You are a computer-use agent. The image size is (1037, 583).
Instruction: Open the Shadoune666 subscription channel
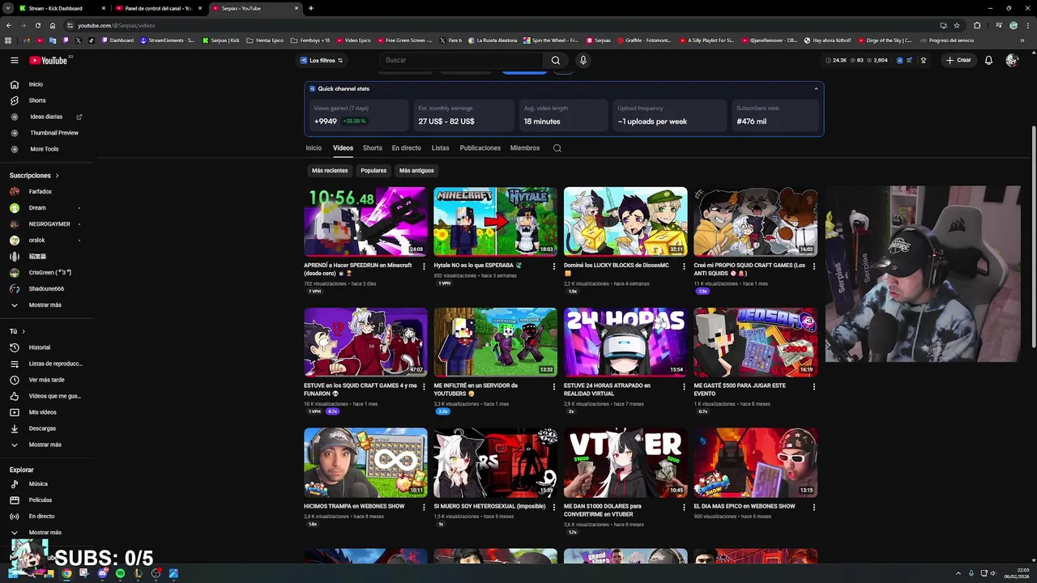point(46,289)
